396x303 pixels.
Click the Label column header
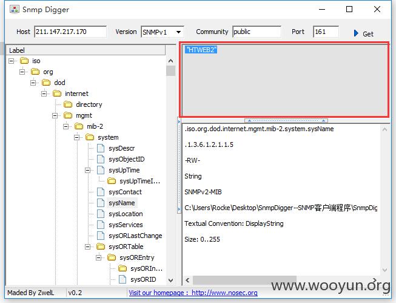tap(86, 50)
